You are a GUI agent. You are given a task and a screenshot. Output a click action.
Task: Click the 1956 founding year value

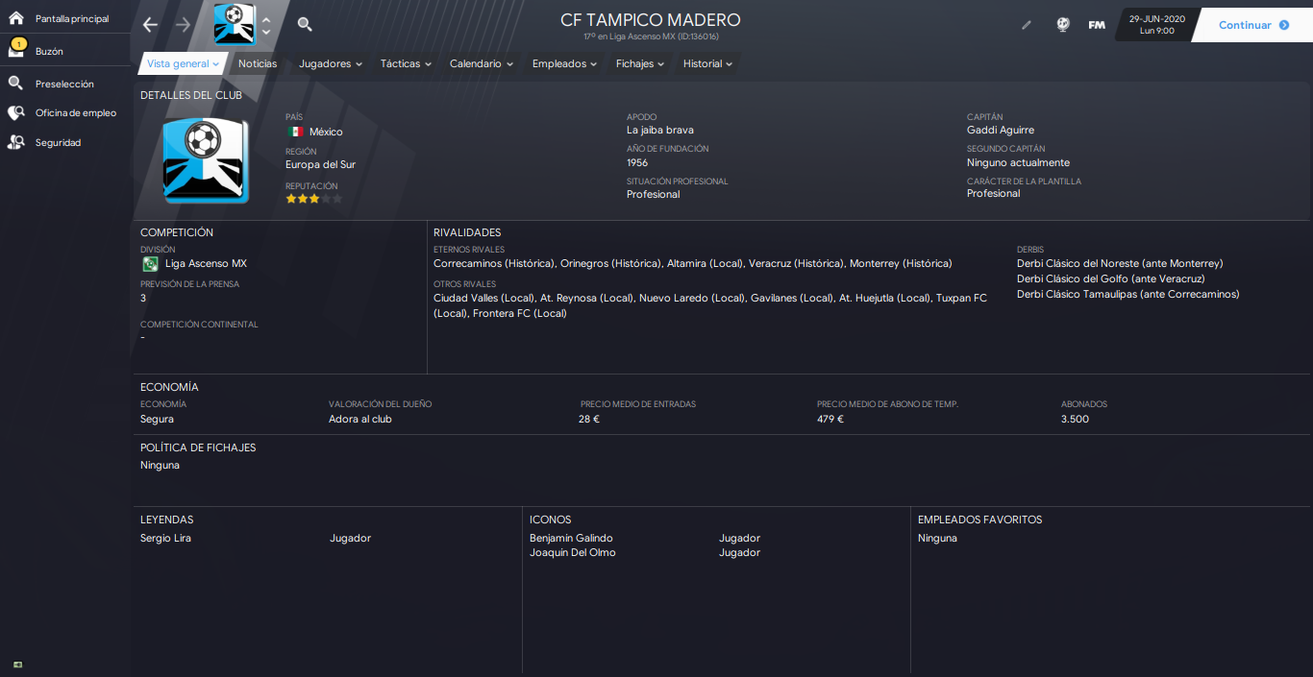point(637,162)
